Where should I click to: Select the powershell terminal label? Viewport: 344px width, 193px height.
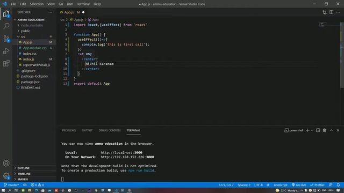(x=294, y=130)
